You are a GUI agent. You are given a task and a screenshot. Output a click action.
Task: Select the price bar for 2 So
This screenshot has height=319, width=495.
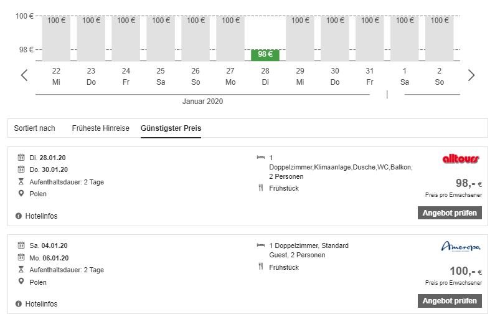pyautogui.click(x=440, y=39)
